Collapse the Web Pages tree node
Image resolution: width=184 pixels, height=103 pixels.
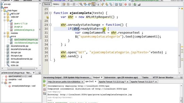1,11
